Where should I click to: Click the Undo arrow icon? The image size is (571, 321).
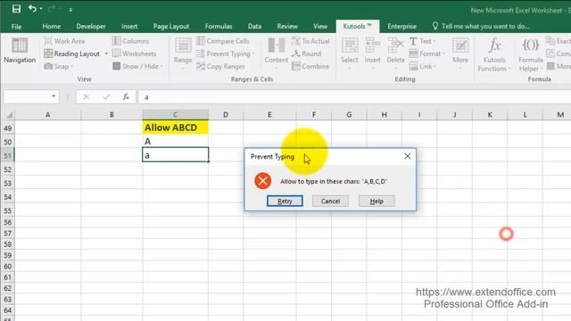click(32, 8)
